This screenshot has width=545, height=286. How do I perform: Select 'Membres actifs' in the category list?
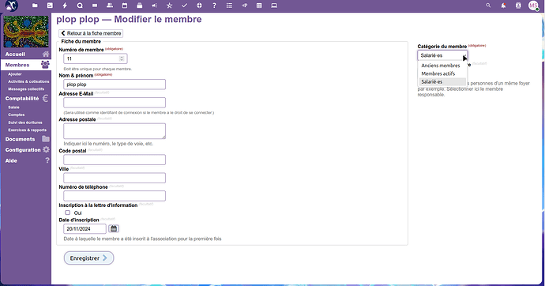pos(438,73)
